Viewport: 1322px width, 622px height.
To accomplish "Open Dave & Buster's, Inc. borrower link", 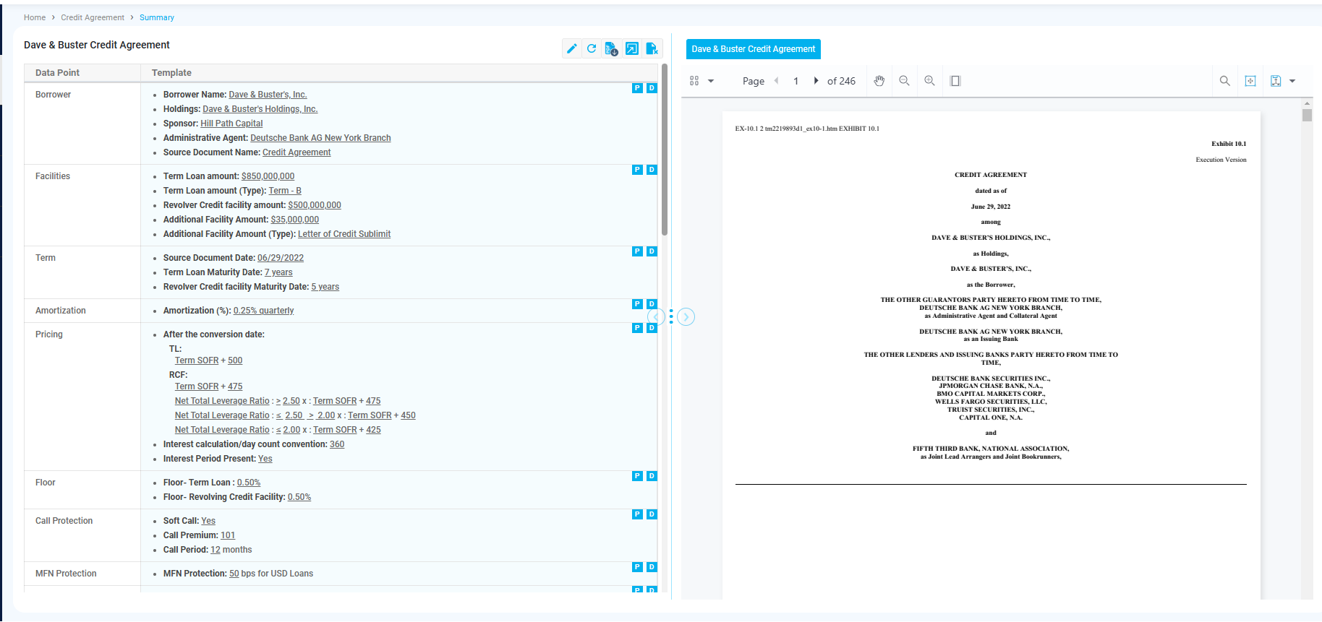I will click(268, 95).
